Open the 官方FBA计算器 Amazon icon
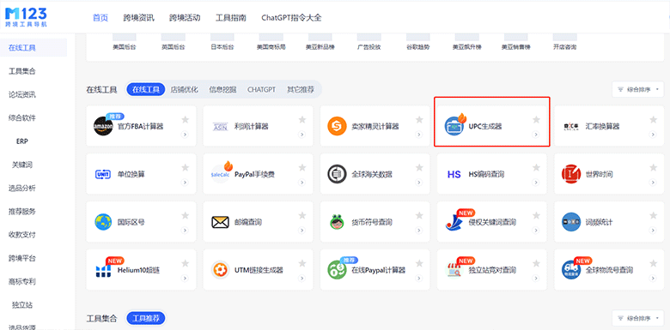Image resolution: width=670 pixels, height=330 pixels. tap(103, 126)
